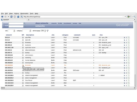Click the 'description' column header
This screenshot has width=137, height=102.
[30, 35]
